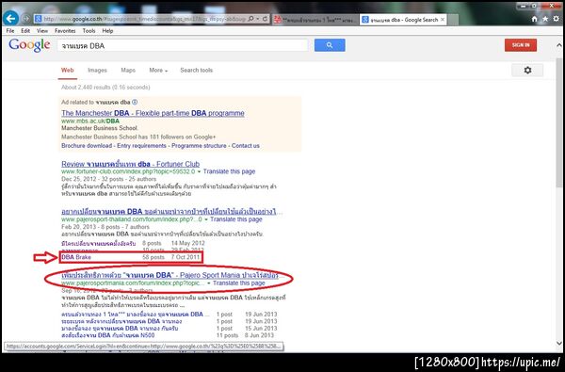The height and width of the screenshot is (372, 565).
Task: Open The Manchester DBA ad link
Action: [153, 113]
